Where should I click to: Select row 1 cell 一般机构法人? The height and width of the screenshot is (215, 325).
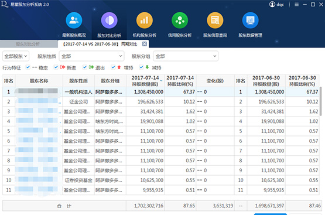[x=78, y=92]
